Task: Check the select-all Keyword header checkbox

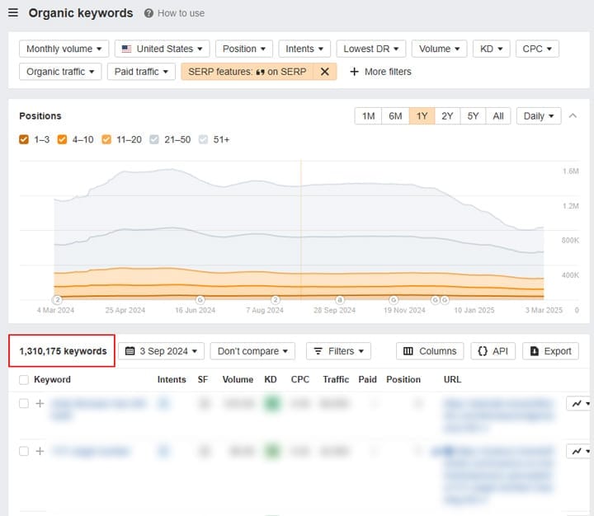Action: pos(24,380)
